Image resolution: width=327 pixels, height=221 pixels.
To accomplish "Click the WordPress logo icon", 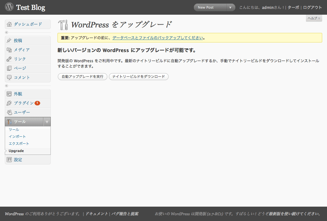I will tap(9, 7).
